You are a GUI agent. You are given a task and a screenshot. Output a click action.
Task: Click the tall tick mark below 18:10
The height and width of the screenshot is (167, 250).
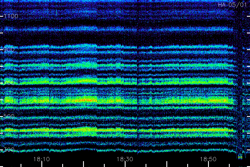(x=42, y=164)
